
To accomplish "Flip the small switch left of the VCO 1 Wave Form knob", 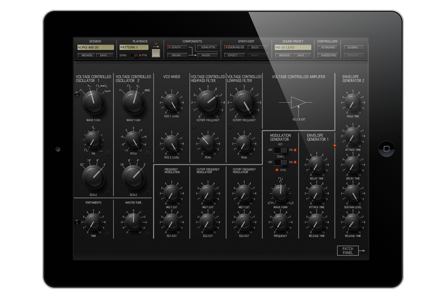I will pos(77,95).
